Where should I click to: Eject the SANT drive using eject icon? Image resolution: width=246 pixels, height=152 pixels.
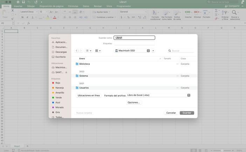[66, 72]
